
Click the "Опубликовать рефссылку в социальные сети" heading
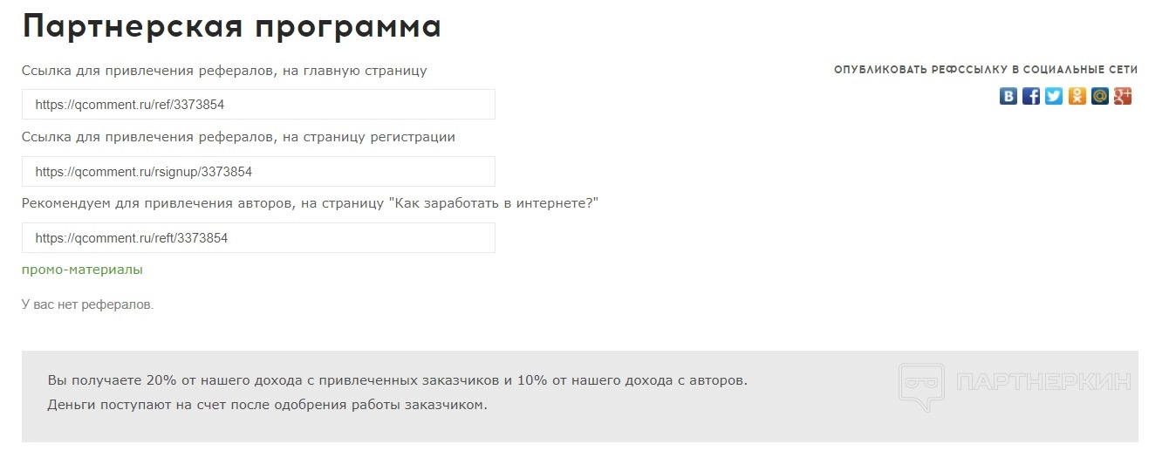(x=986, y=70)
